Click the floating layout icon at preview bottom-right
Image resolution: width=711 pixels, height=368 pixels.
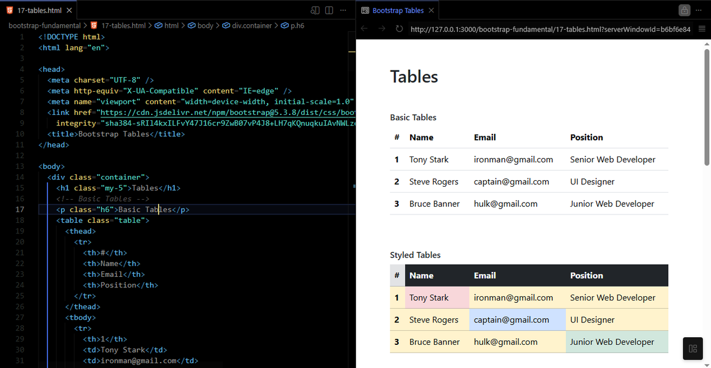[x=693, y=348]
